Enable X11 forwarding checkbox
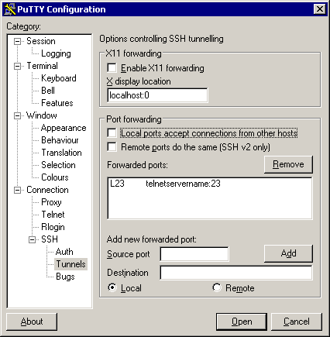Viewport: 330px width, 337px height. [x=112, y=68]
